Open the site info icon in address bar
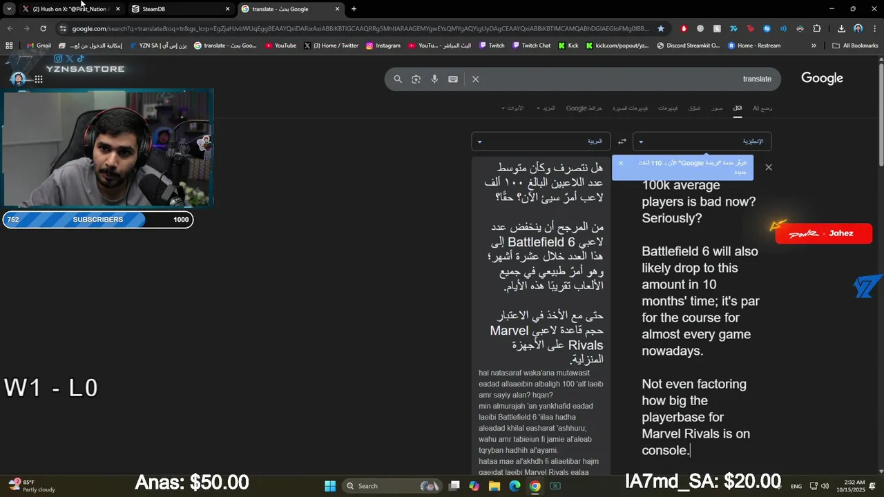The image size is (884, 497). point(63,28)
